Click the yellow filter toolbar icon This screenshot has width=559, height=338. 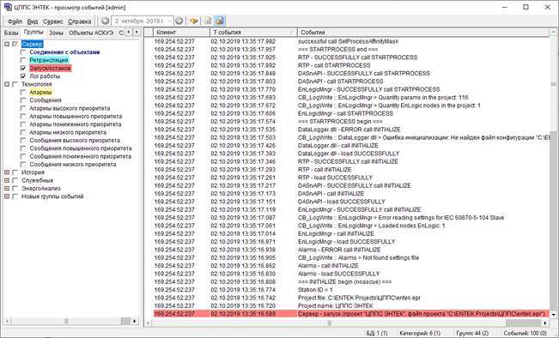(x=193, y=21)
